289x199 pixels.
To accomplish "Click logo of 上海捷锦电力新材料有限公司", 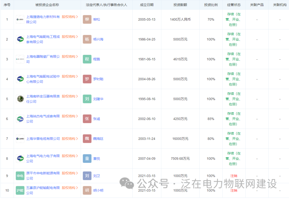I will (x=20, y=19).
